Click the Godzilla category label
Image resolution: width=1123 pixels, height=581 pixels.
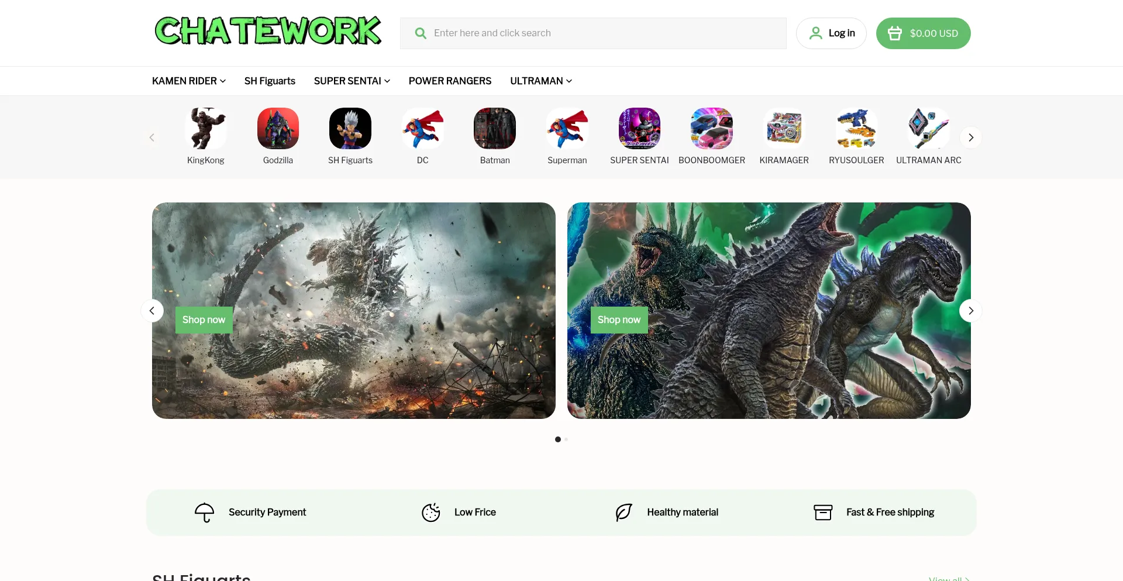(x=278, y=160)
